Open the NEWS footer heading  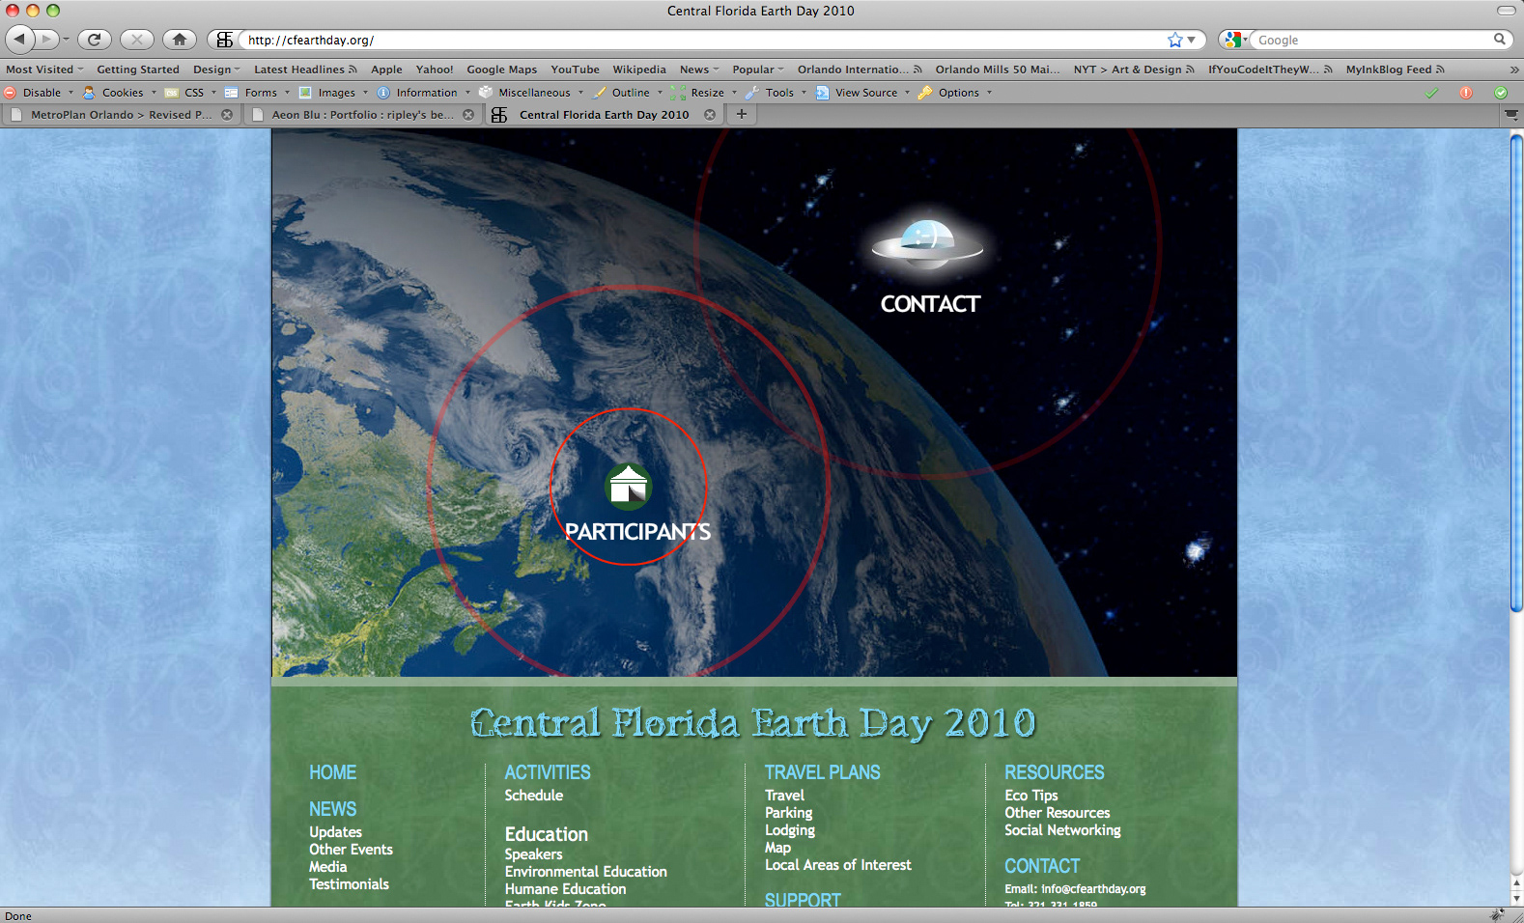click(332, 809)
